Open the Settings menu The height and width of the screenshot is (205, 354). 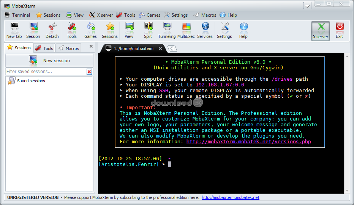(x=176, y=15)
